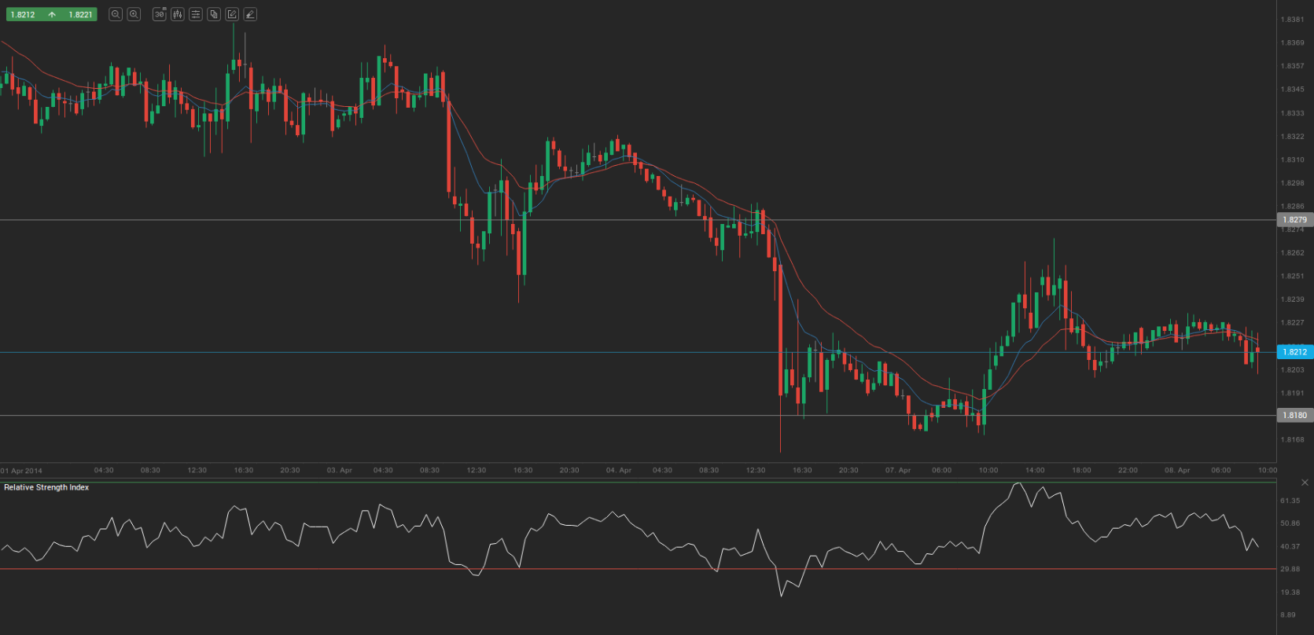Zoom in the chart
This screenshot has height=635, width=1314.
pos(134,14)
